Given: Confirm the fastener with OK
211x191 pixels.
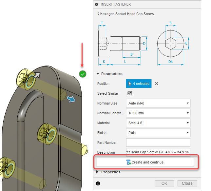Looking at the screenshot, I should [x=164, y=183].
